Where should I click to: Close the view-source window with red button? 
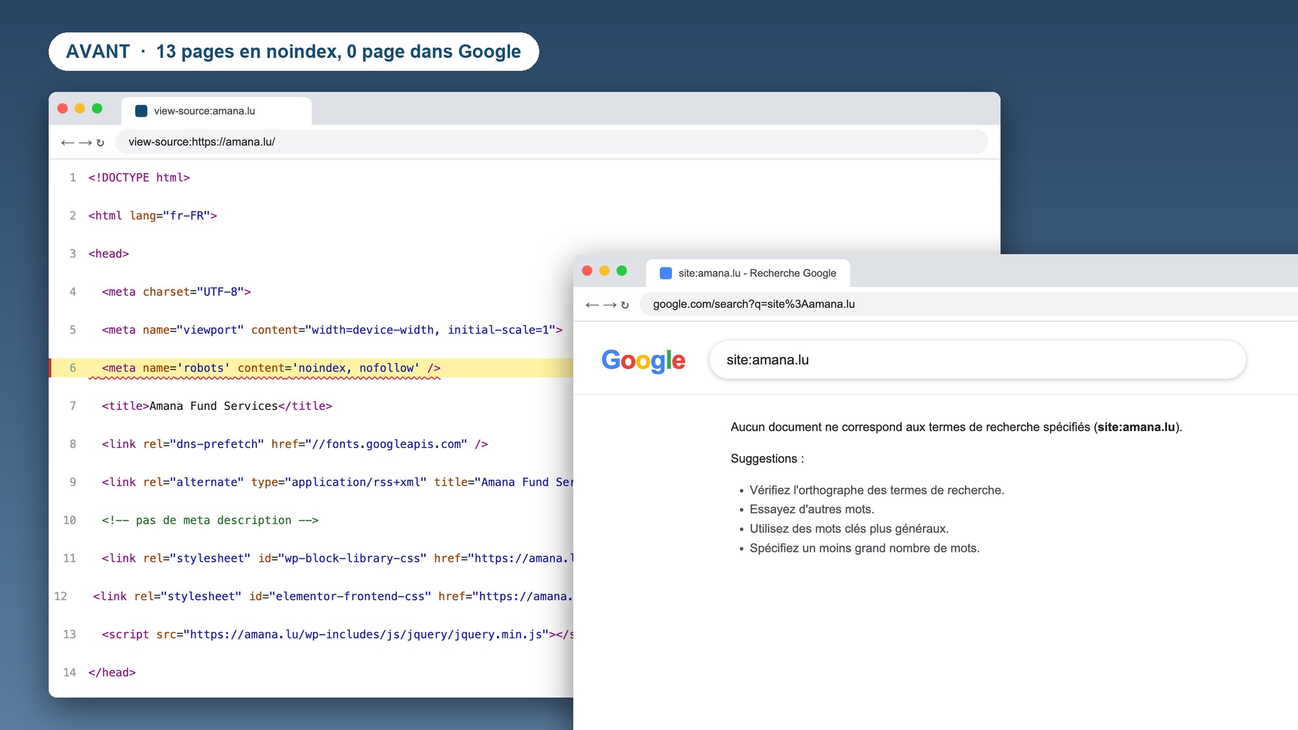pos(63,109)
